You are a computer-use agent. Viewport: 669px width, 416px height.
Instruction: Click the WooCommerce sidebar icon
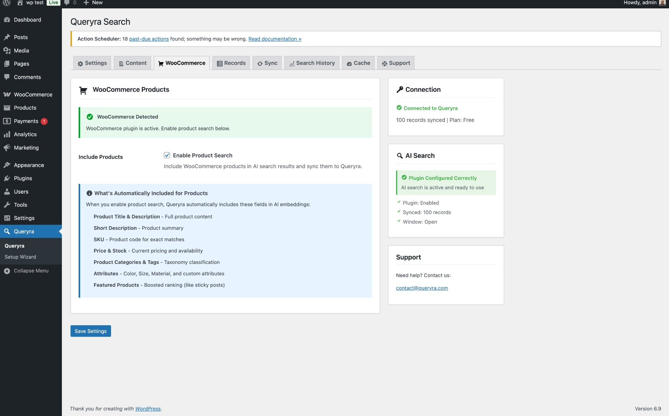tap(7, 94)
